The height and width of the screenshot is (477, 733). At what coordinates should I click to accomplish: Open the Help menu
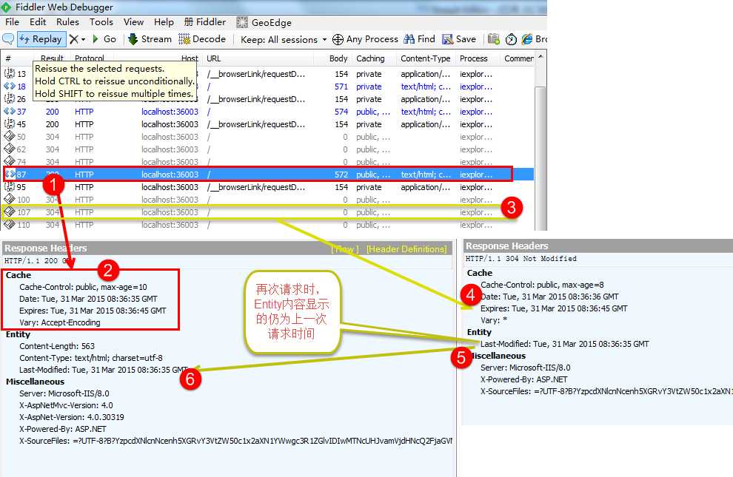pos(164,22)
